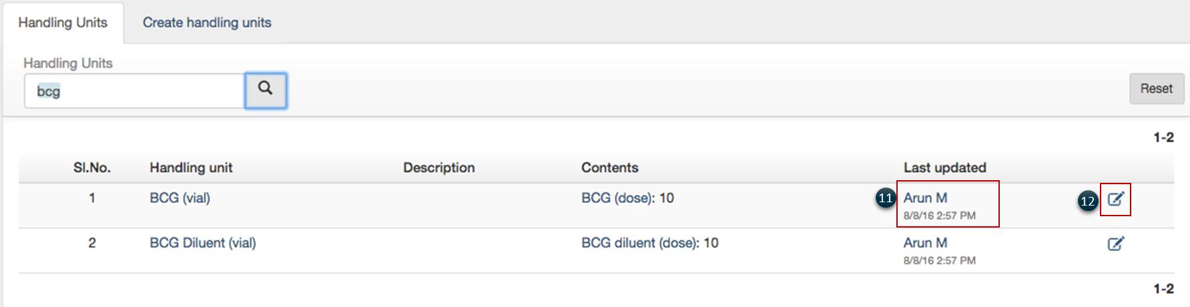The width and height of the screenshot is (1190, 307).
Task: Click the Last updated column header
Action: pos(944,168)
